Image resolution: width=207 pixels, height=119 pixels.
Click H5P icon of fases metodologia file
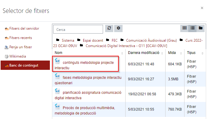(57, 76)
